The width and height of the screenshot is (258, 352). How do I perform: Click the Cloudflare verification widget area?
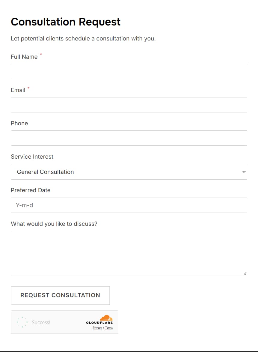click(64, 322)
